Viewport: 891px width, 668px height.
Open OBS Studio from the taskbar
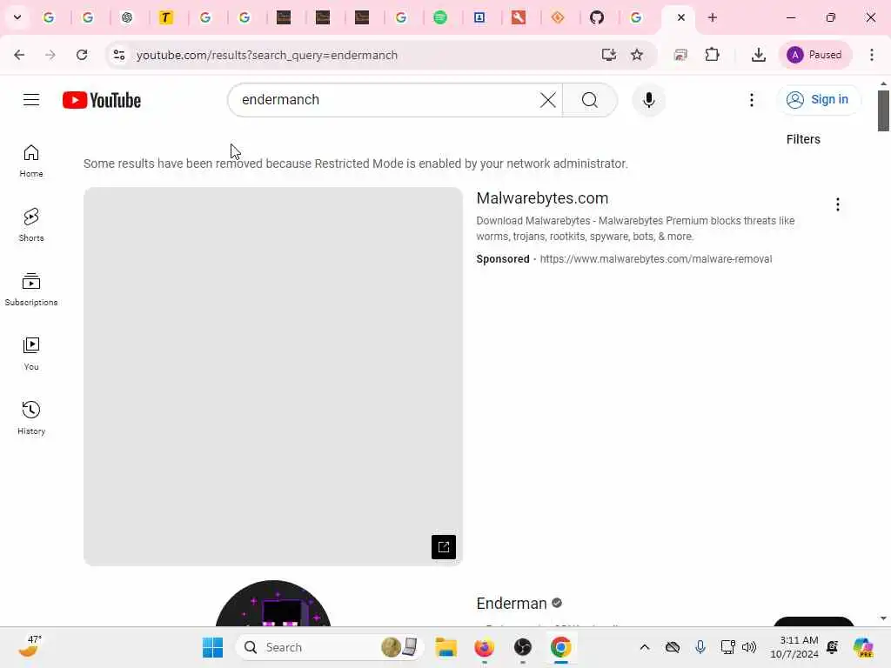click(x=522, y=647)
